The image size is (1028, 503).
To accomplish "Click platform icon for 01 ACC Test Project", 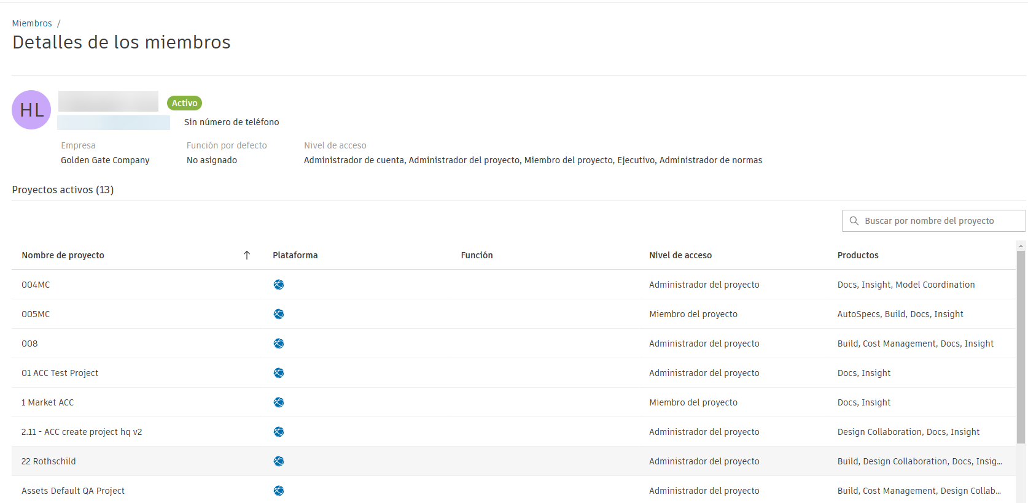I will point(279,373).
